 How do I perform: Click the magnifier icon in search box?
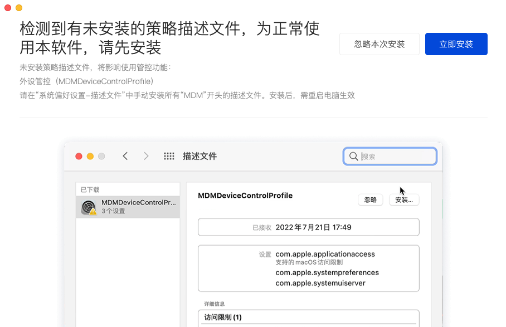pos(353,157)
